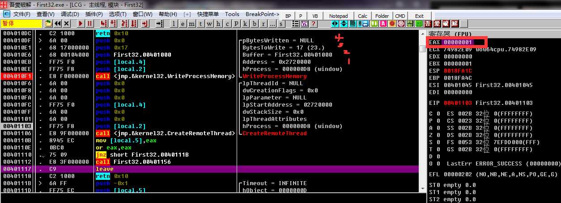Viewport: 561px width, 203px height.
Task: Click the red target circle icon
Action: tap(401, 24)
